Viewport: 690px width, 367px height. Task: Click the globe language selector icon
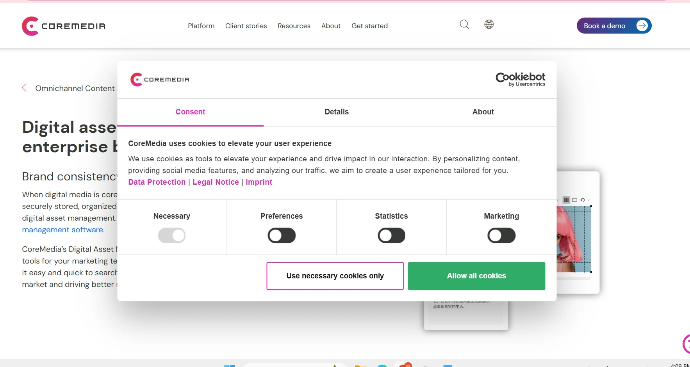click(489, 24)
